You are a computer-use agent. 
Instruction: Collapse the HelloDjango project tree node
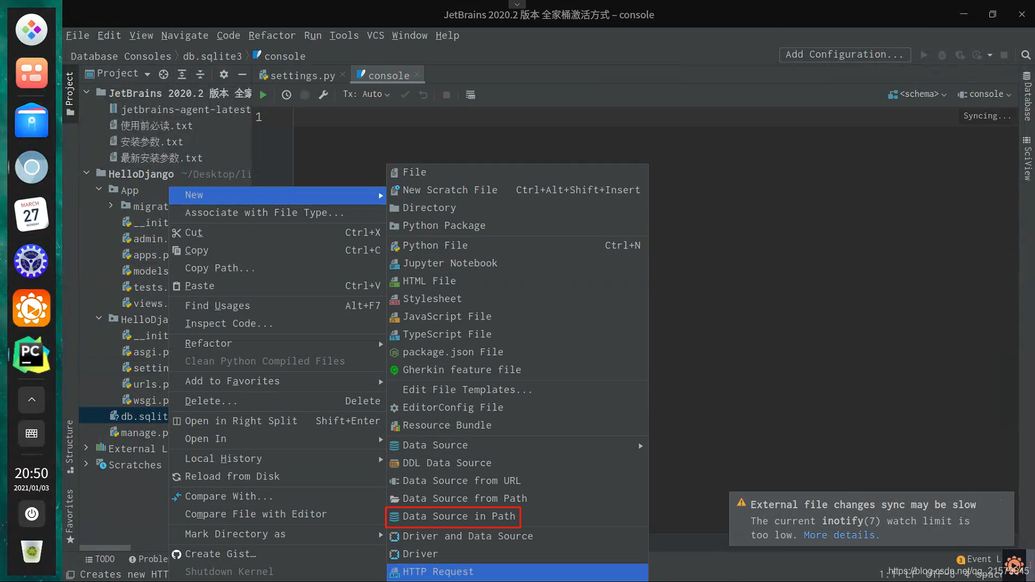pyautogui.click(x=87, y=173)
